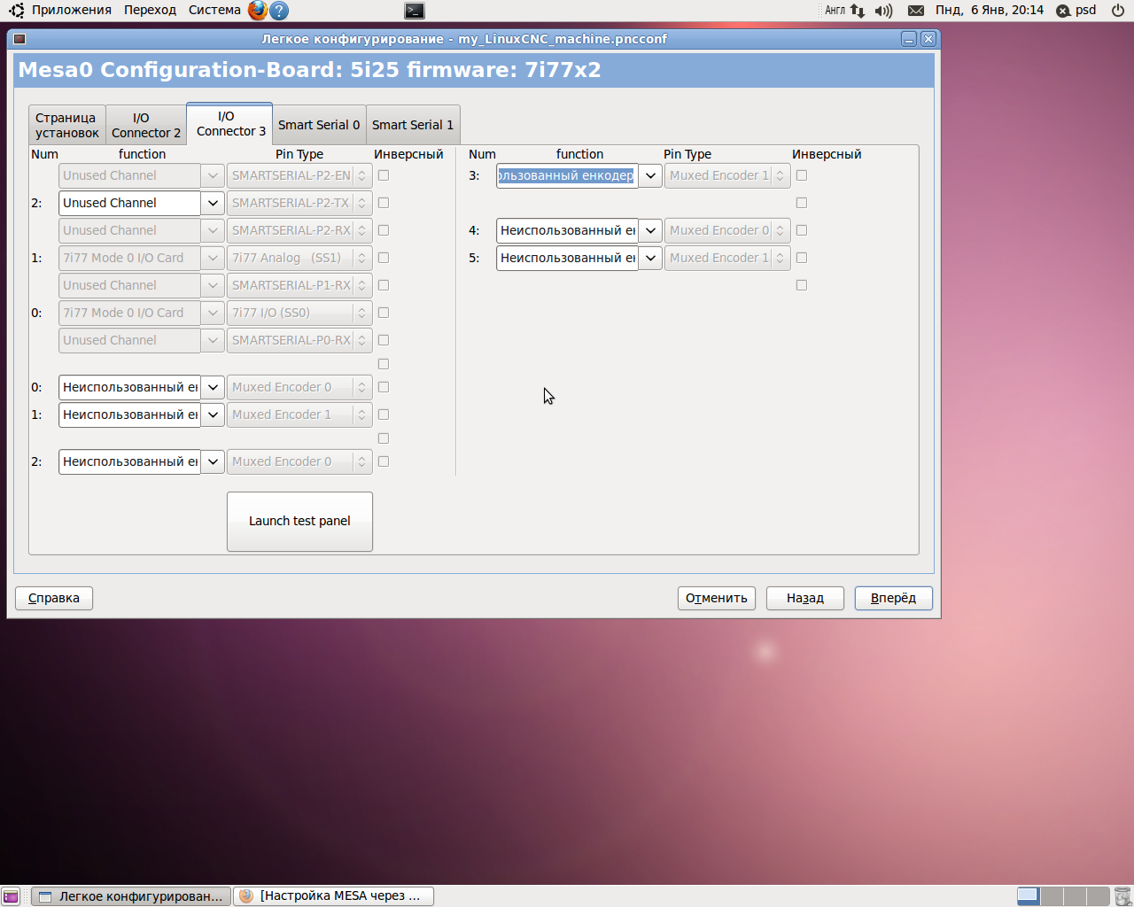The height and width of the screenshot is (907, 1134).
Task: Click the Справка help button
Action: click(54, 598)
